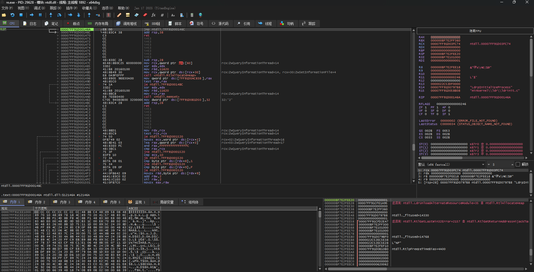Select the 'call <ntdll.memset>' instruction
The image size is (534, 272).
pos(161,97)
